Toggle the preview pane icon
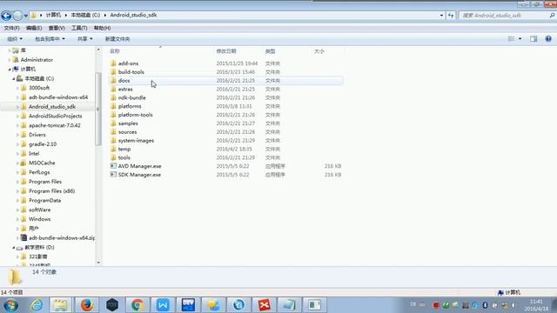 coord(534,38)
